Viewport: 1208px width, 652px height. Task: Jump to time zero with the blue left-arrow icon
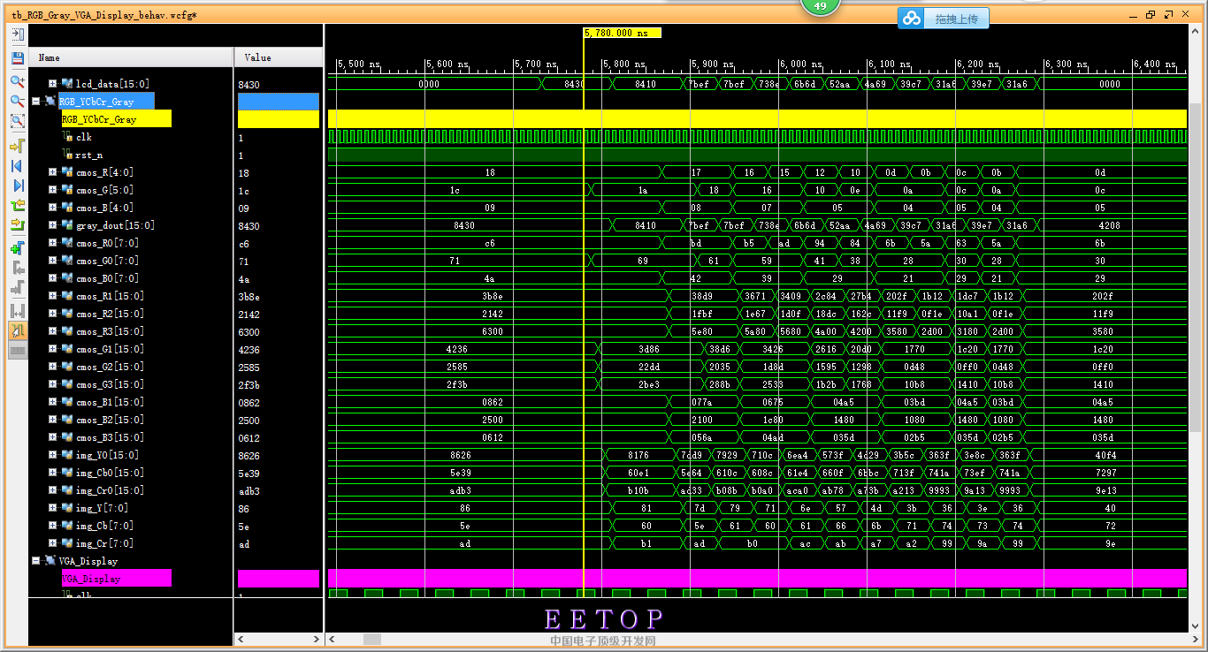click(x=17, y=166)
